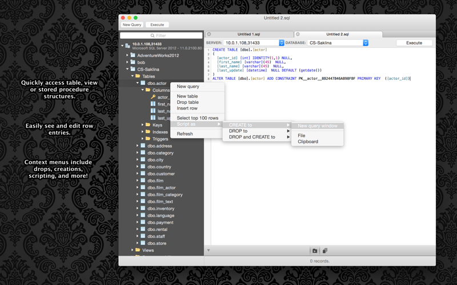Choose Select top 100 rows from context menu
The image size is (457, 285).
[197, 118]
